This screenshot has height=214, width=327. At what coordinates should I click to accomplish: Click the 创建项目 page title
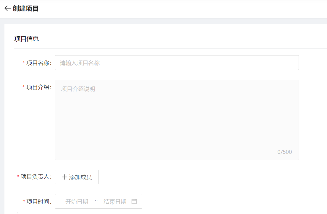(26, 9)
